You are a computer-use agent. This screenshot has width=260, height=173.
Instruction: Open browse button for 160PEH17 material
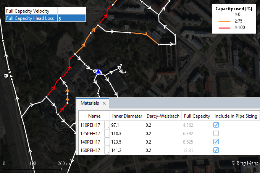[107, 150]
